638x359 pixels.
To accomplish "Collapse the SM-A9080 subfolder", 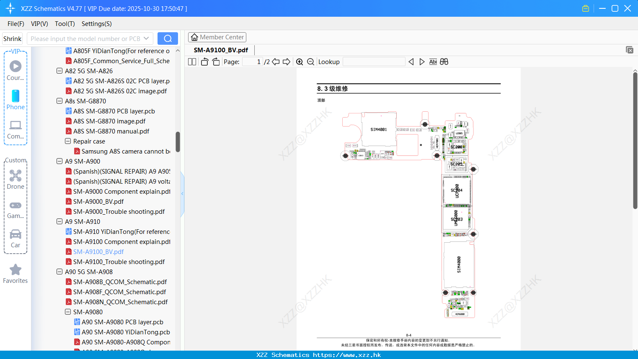I will coord(68,312).
